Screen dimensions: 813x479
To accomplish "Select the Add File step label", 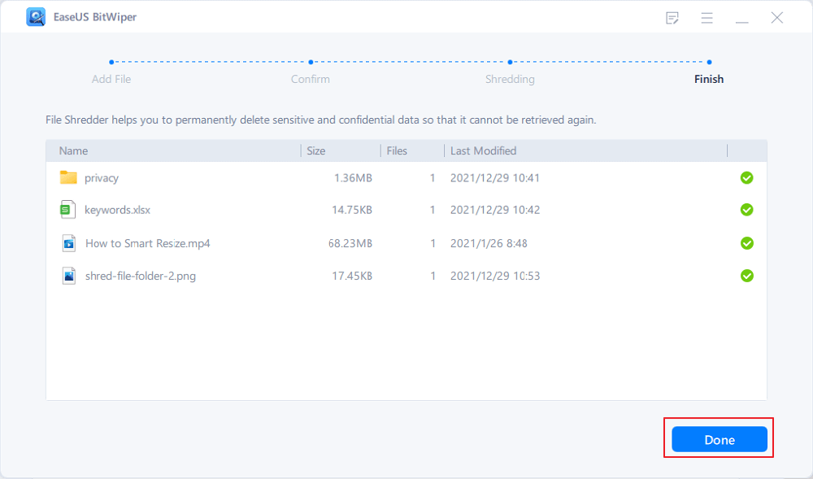I will tap(111, 79).
